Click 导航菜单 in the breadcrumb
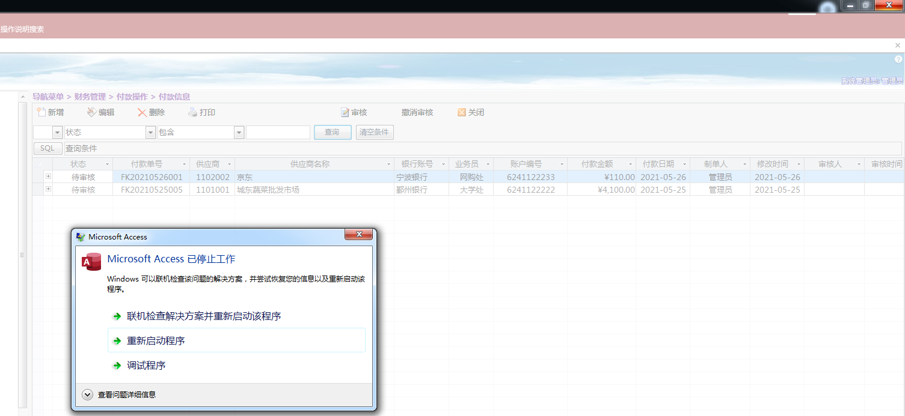 pyautogui.click(x=48, y=97)
